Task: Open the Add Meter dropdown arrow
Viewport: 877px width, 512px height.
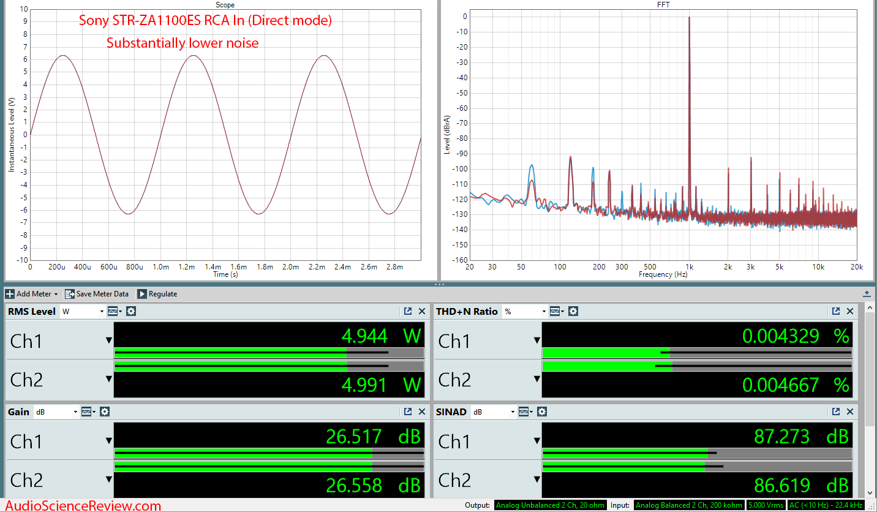Action: click(56, 295)
